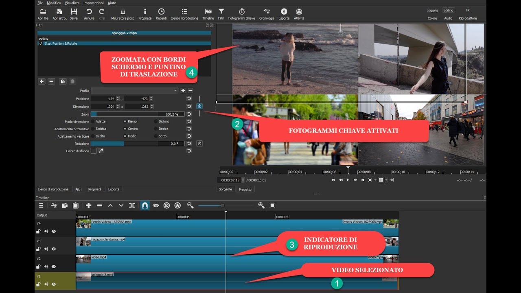521x293 pixels.
Task: Toggle the ripple target icon
Action: tap(166, 206)
